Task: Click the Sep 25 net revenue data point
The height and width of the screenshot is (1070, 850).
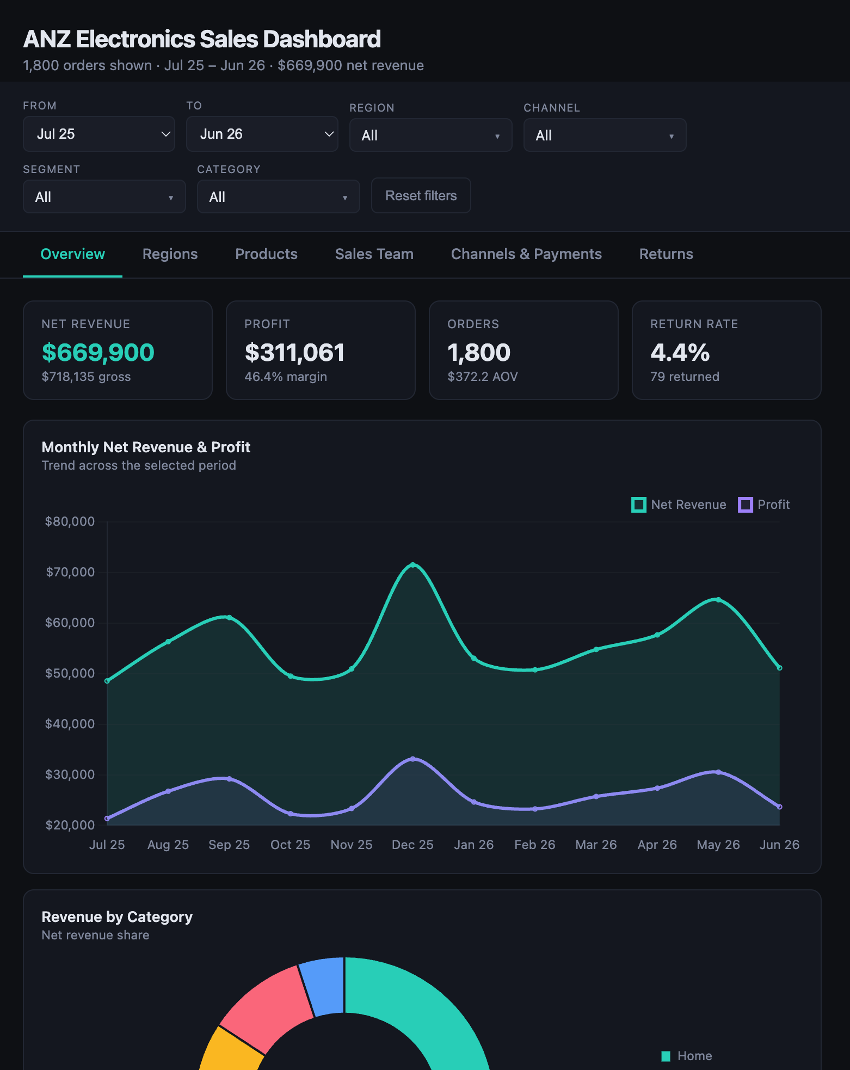Action: click(x=229, y=618)
